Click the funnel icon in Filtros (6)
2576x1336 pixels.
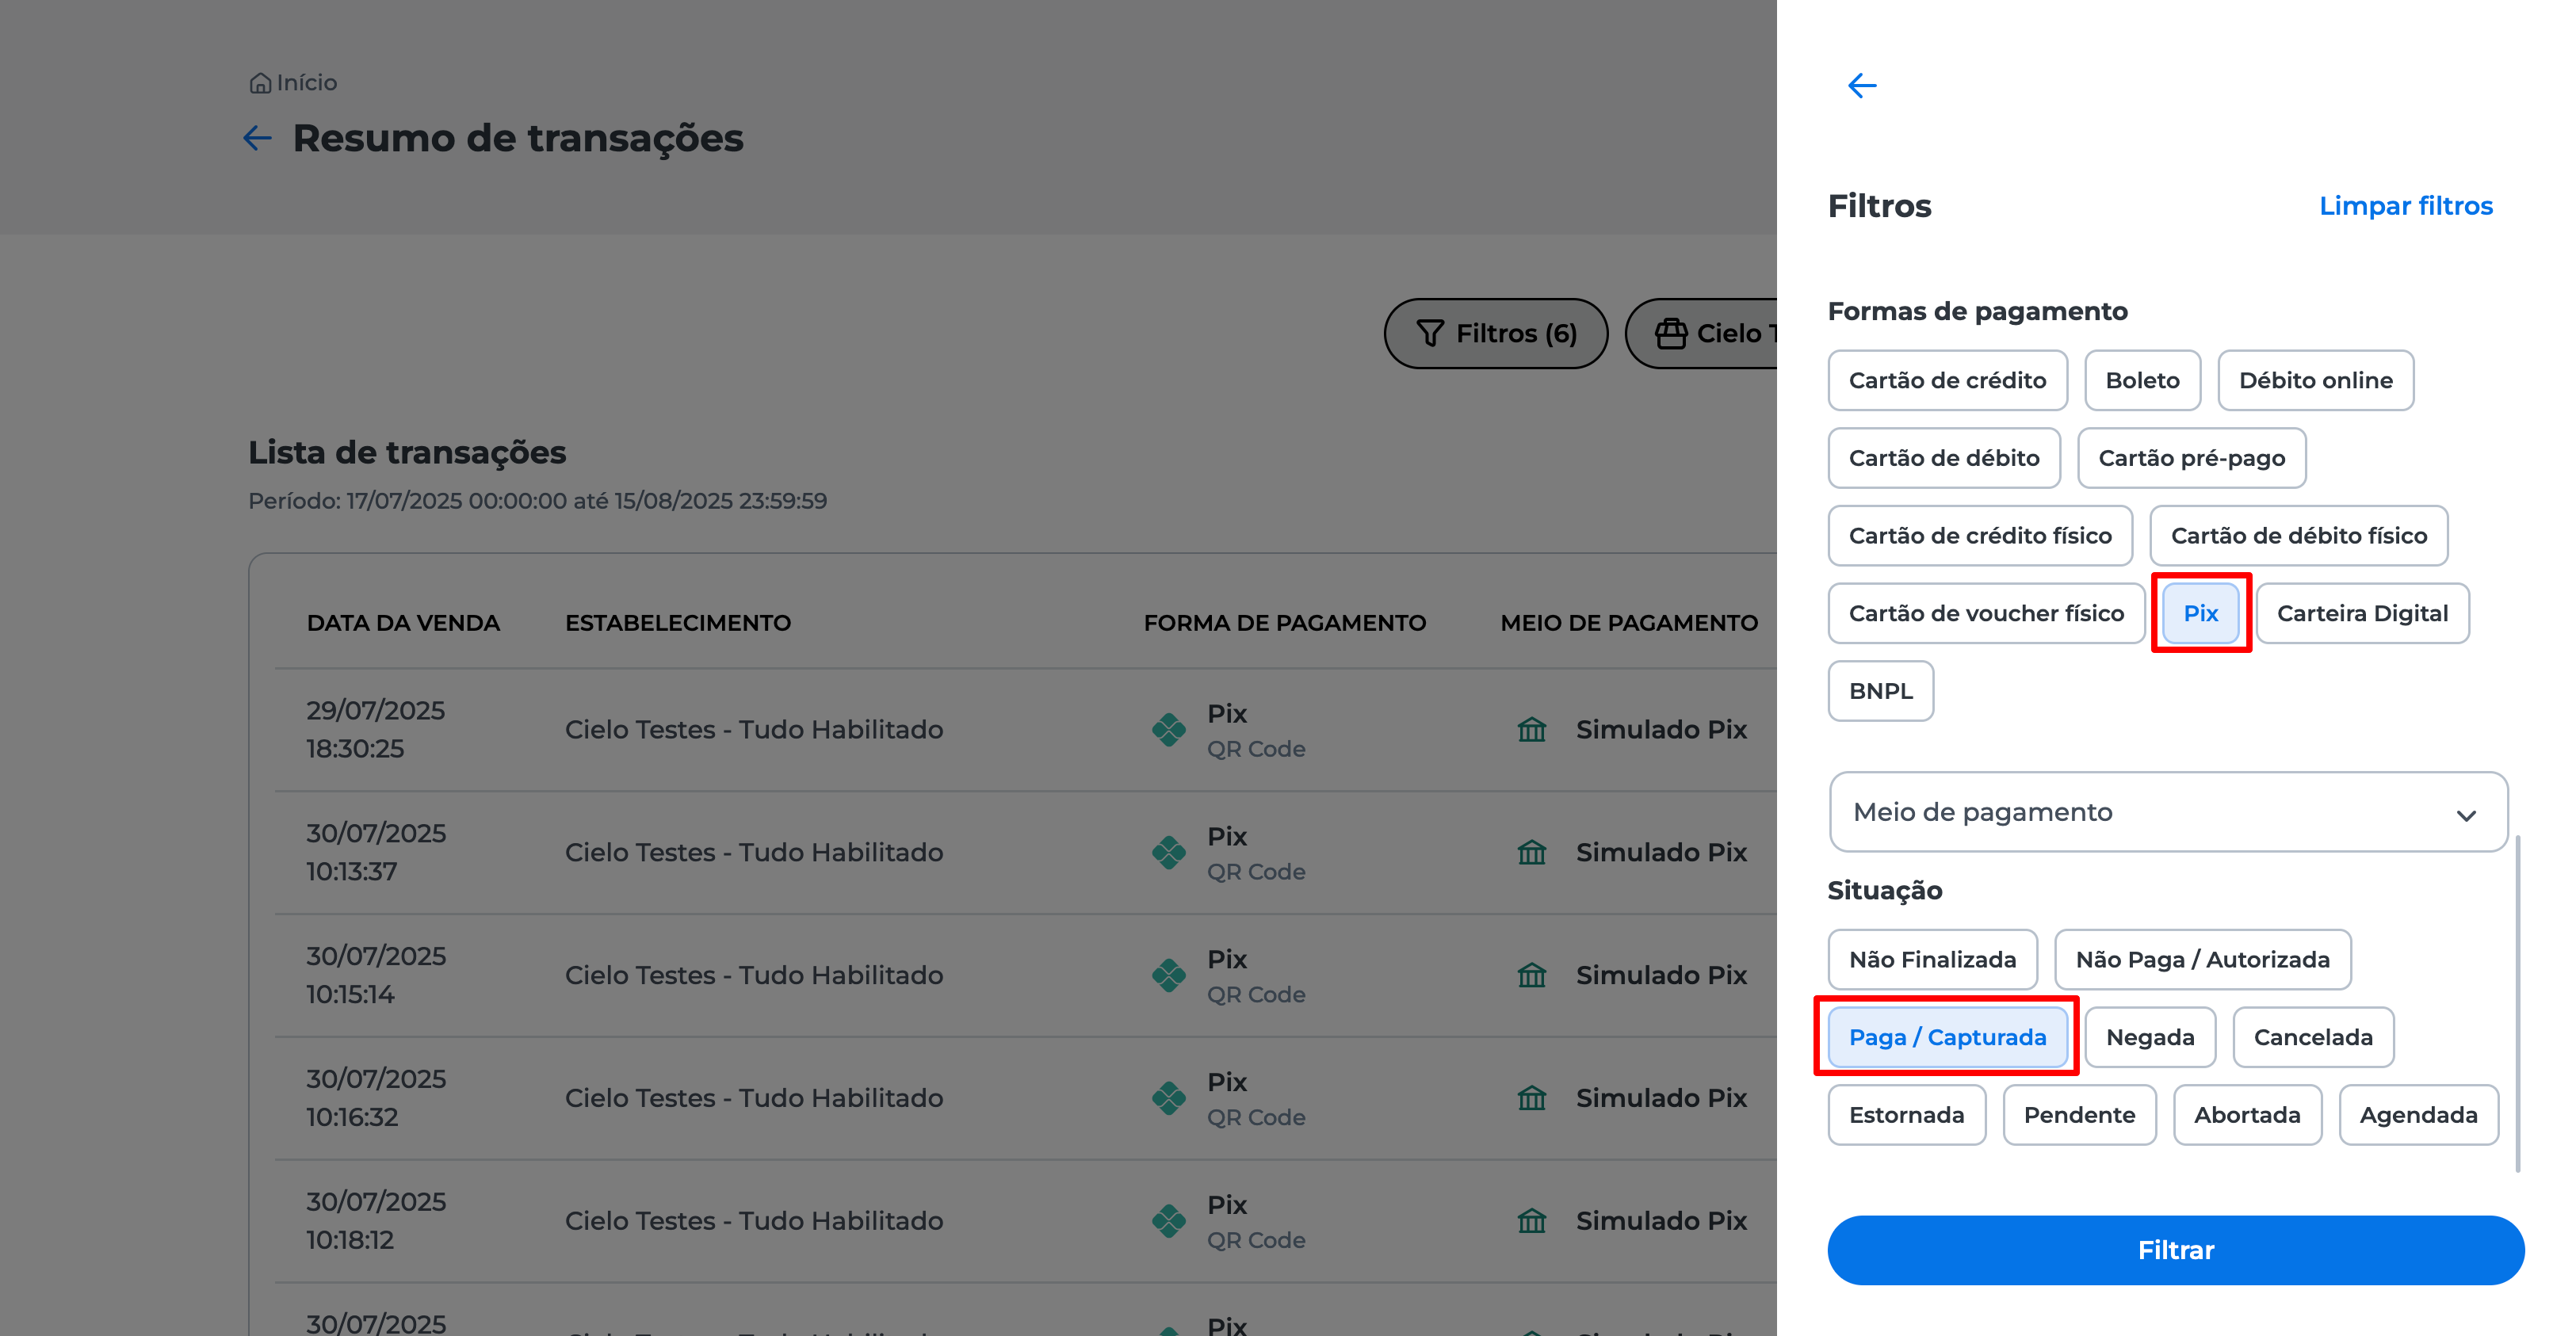click(x=1430, y=333)
